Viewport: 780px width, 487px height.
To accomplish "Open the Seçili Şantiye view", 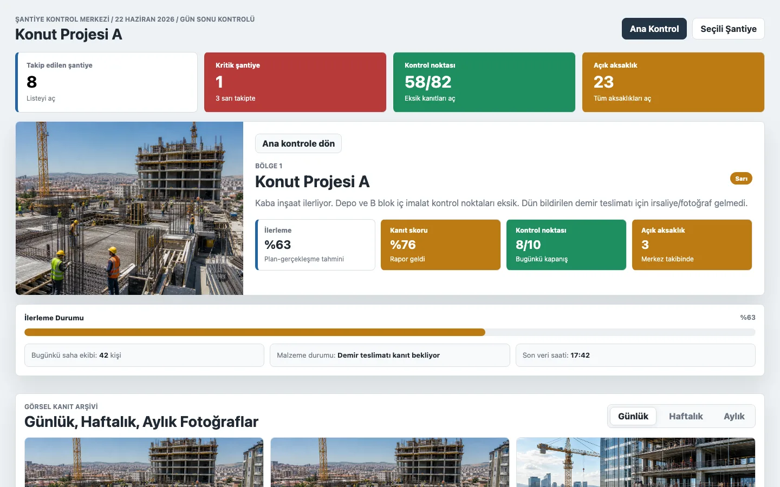I will [x=728, y=29].
